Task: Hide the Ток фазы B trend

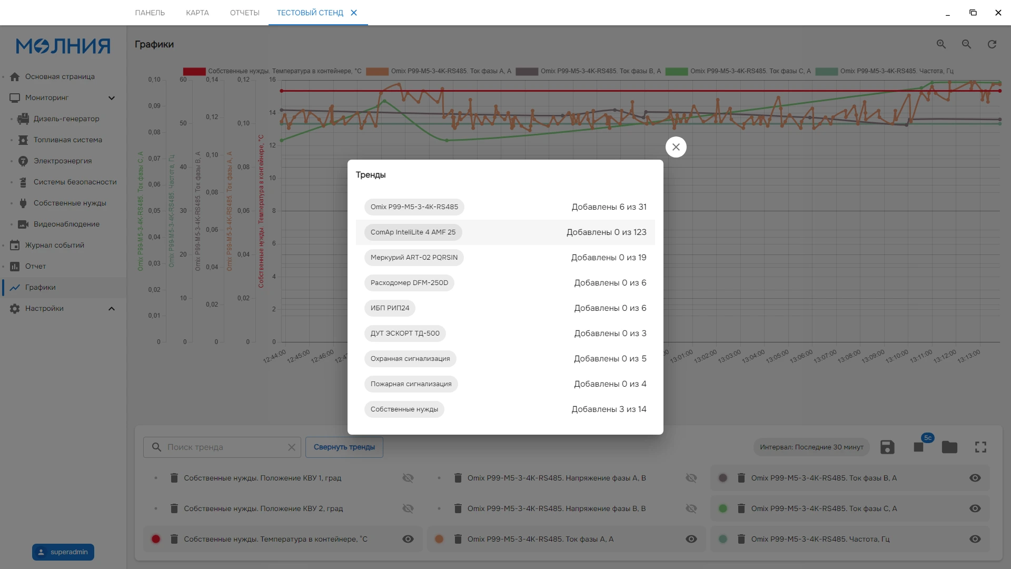Action: coord(975,478)
